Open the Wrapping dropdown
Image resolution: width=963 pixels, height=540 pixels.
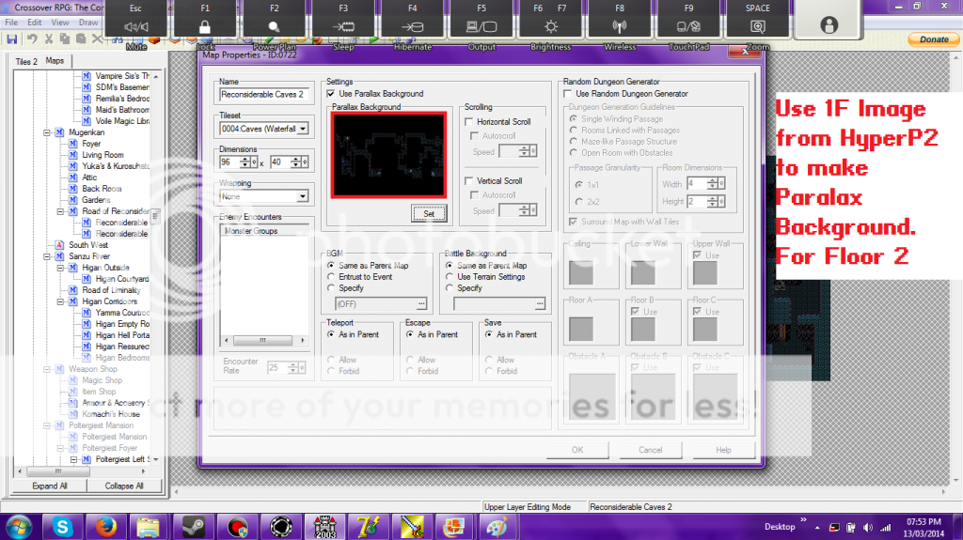[x=302, y=197]
